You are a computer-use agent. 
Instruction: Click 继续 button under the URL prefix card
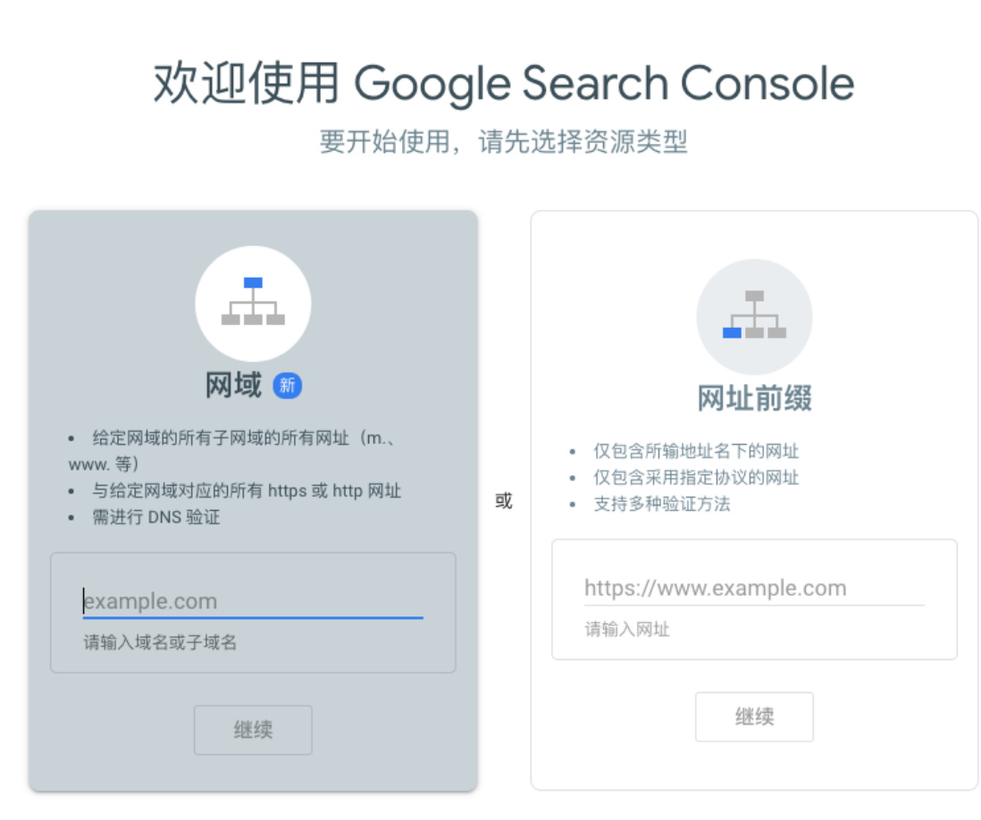754,716
